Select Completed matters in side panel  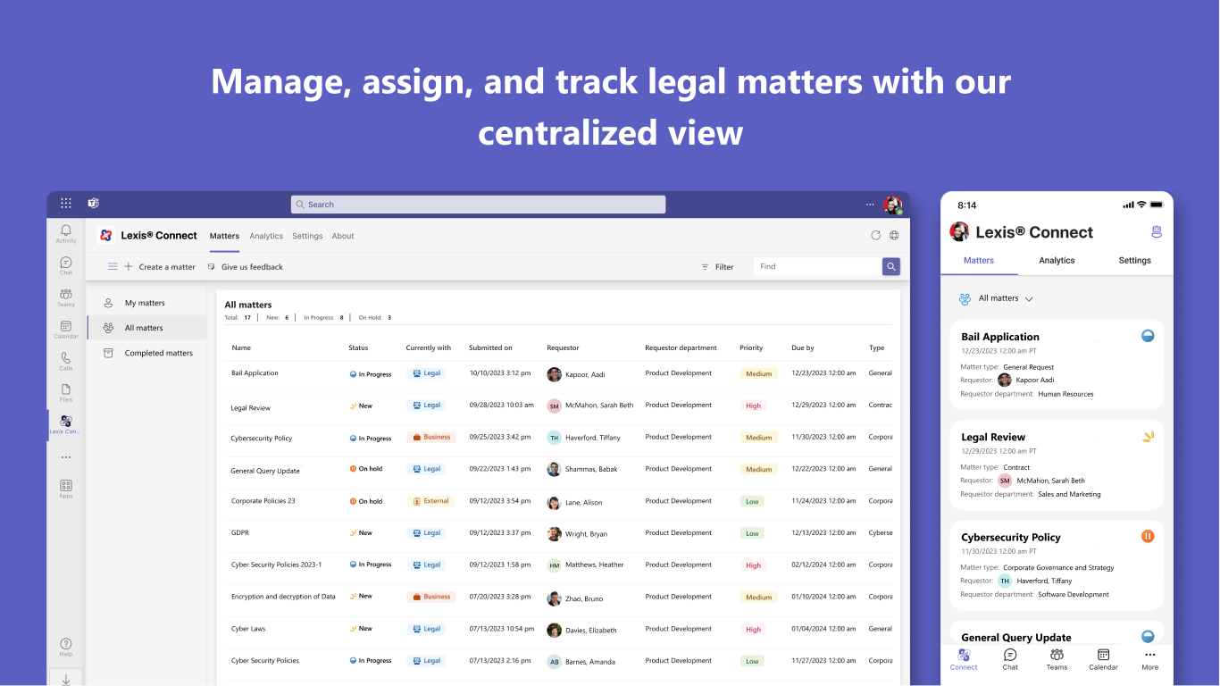click(x=146, y=353)
